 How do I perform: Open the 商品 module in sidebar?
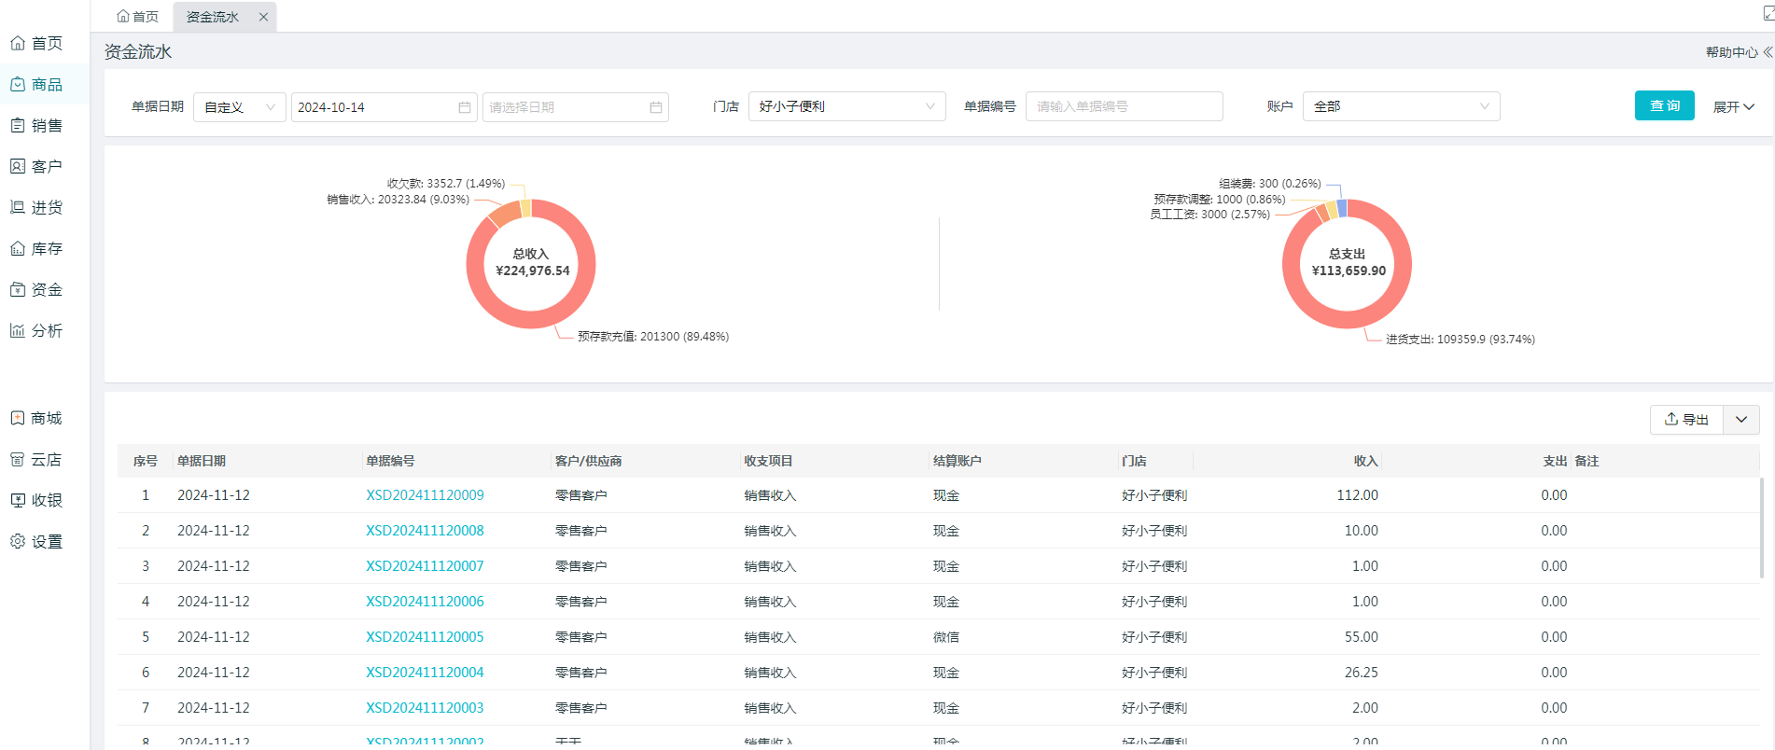tap(37, 85)
